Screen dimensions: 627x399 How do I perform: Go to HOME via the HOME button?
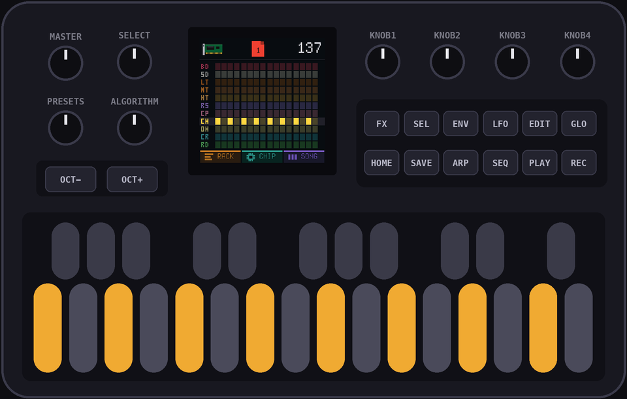tap(381, 163)
